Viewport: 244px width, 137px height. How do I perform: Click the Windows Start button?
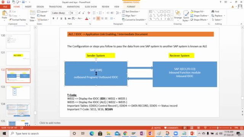(4, 134)
